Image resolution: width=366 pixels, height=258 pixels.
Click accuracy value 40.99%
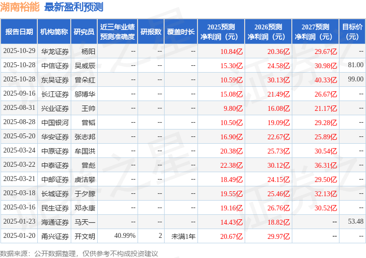[125, 235]
